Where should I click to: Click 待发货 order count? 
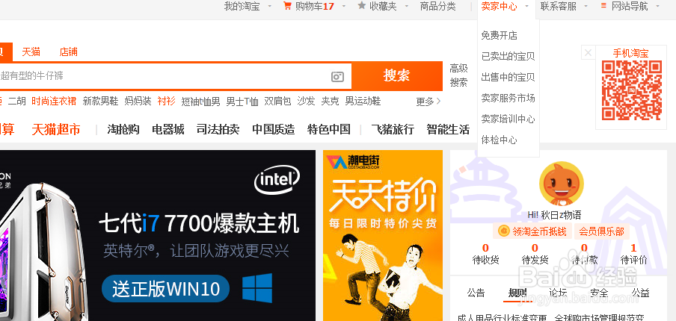click(x=535, y=255)
